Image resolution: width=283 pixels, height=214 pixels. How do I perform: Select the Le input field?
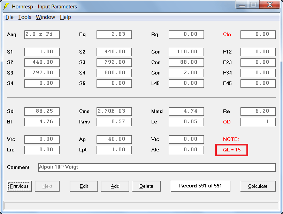tap(186, 122)
